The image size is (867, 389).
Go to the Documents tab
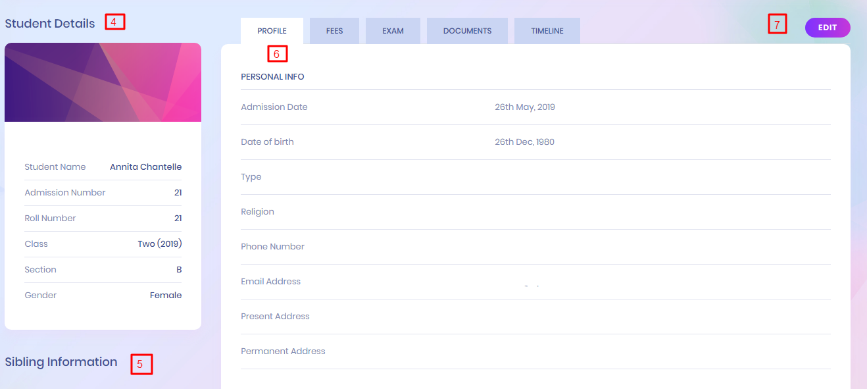point(467,31)
